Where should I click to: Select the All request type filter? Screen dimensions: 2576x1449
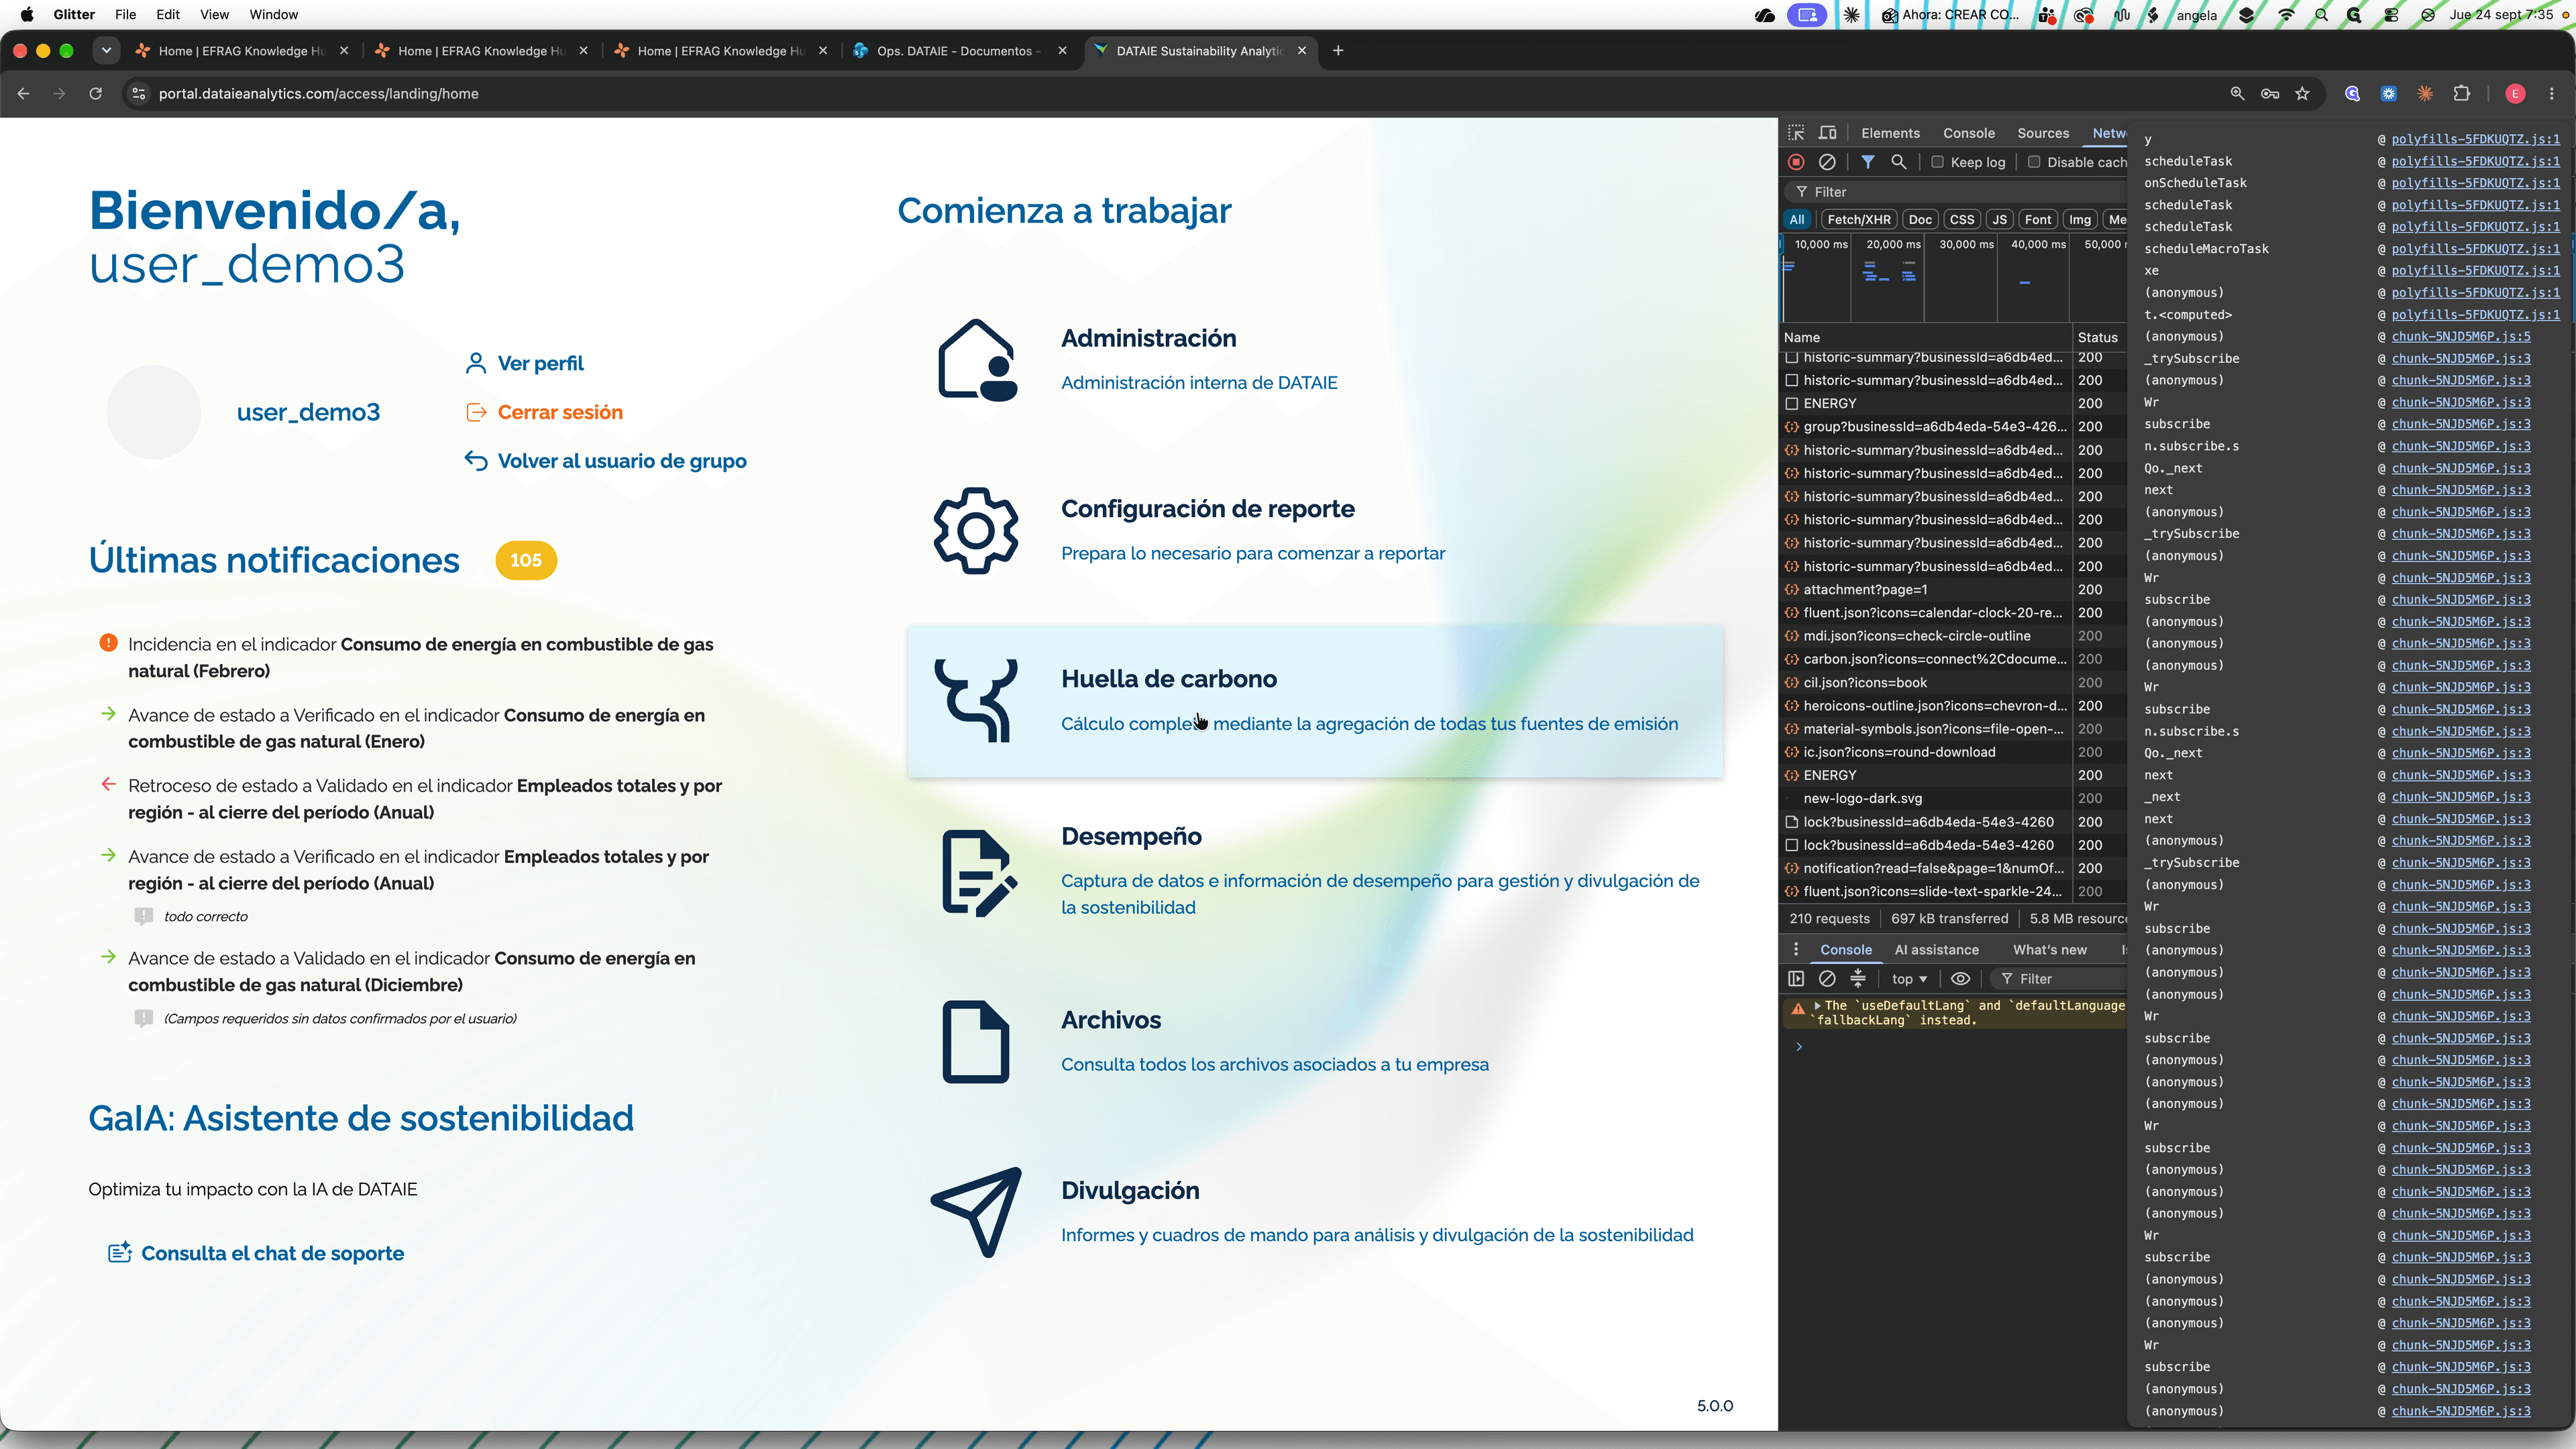pyautogui.click(x=1797, y=220)
